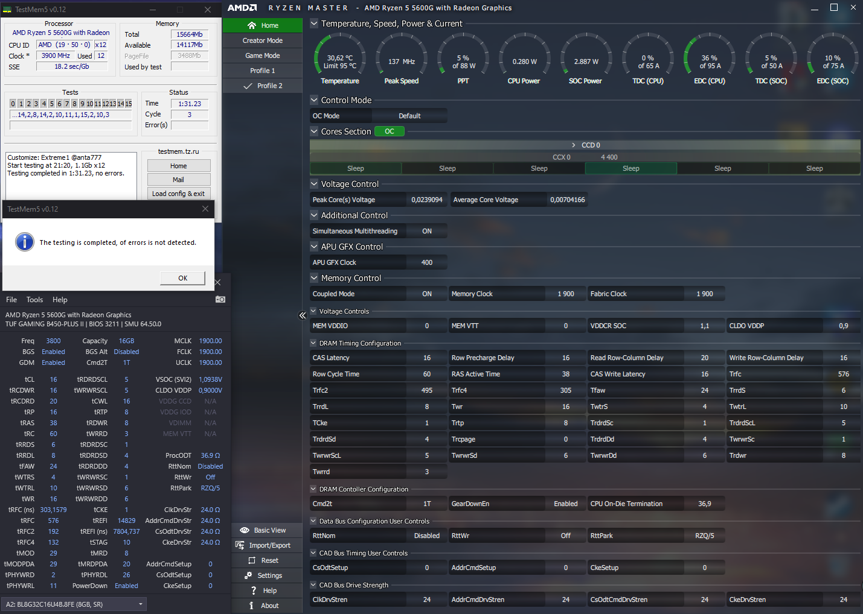Click Load config & exit button

pyautogui.click(x=179, y=194)
